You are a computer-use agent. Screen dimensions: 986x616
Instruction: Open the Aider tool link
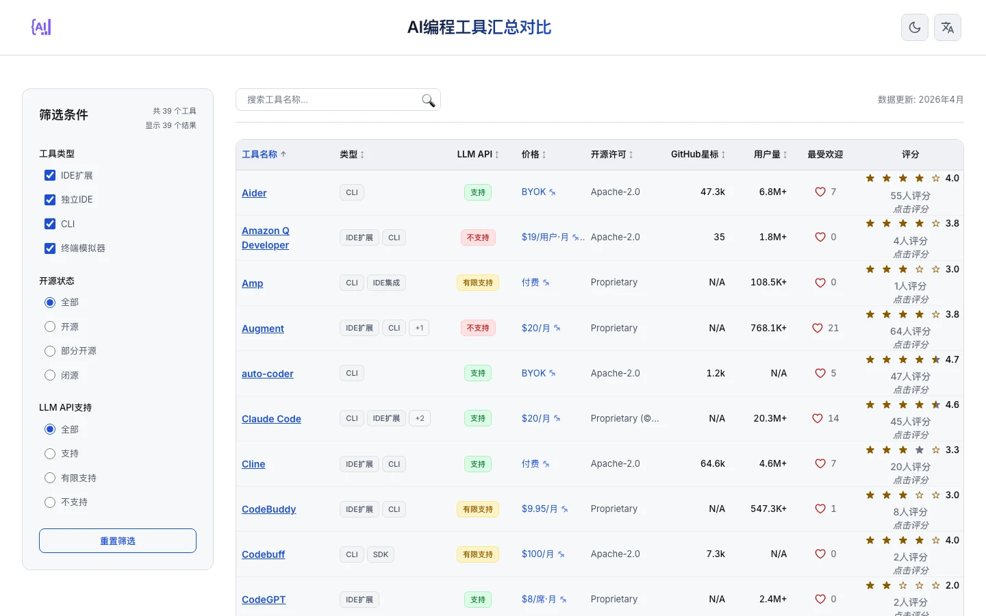[x=254, y=193]
